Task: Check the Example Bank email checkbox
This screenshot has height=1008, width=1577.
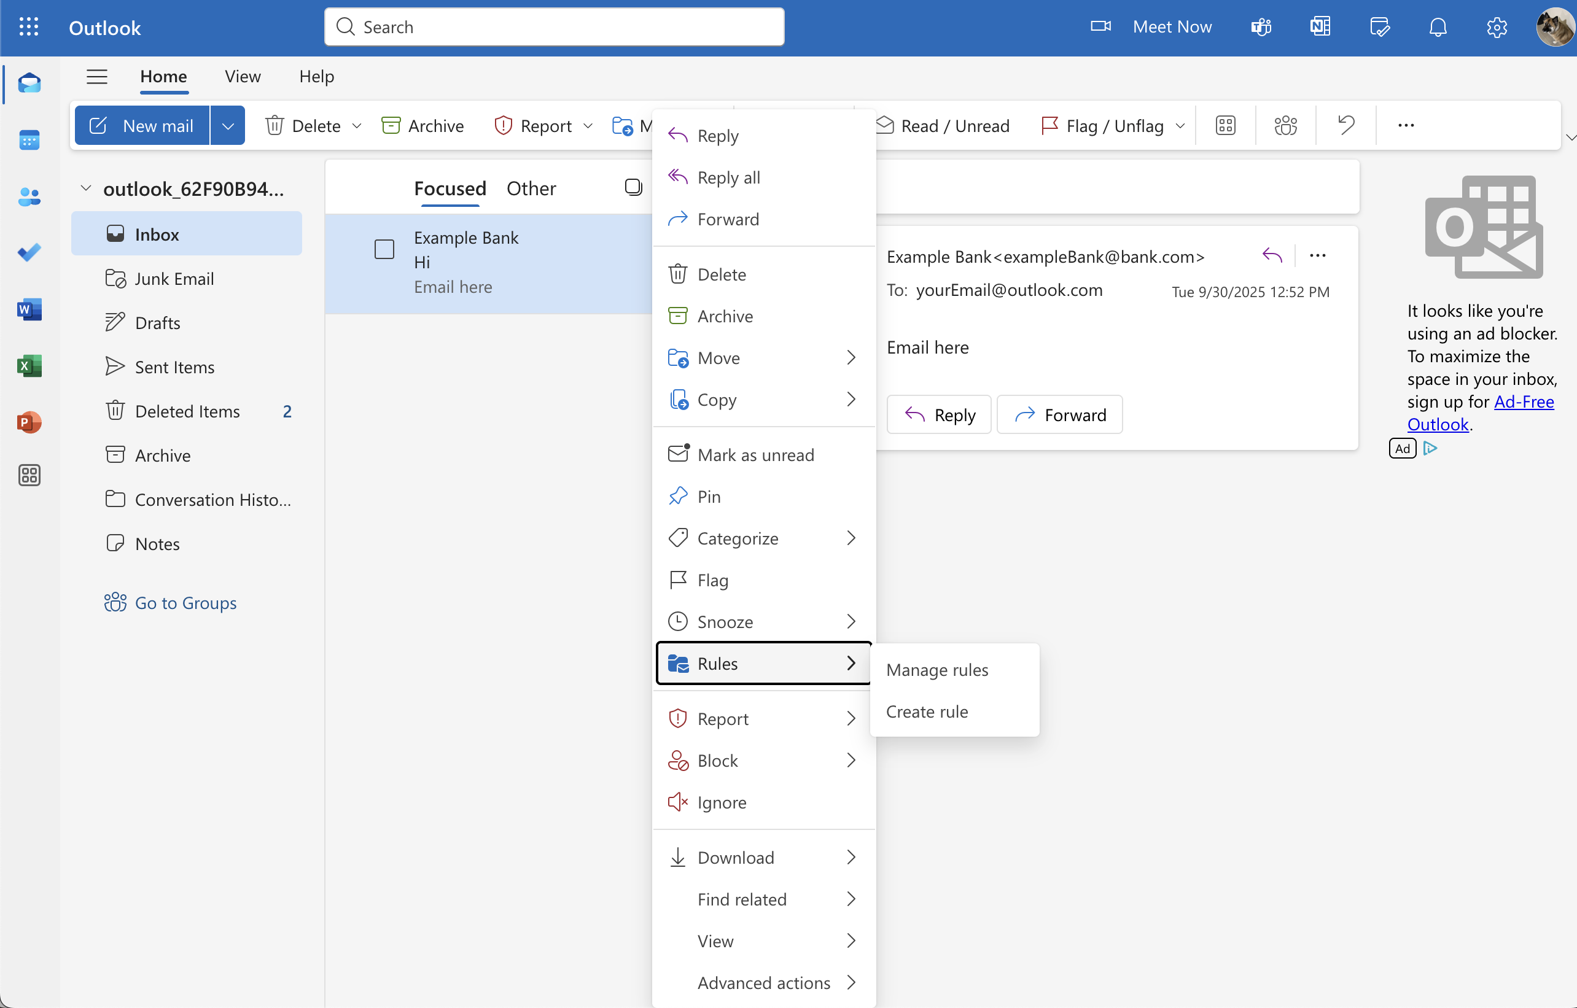Action: [x=384, y=249]
